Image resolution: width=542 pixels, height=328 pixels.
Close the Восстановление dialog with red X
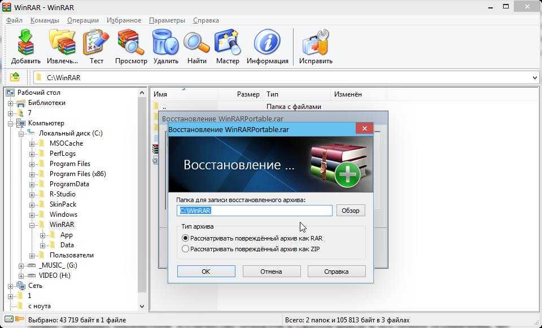coord(364,129)
